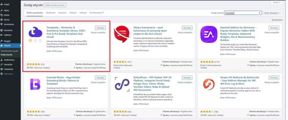Select Dodaj wtyczkę submenu item

[6, 55]
